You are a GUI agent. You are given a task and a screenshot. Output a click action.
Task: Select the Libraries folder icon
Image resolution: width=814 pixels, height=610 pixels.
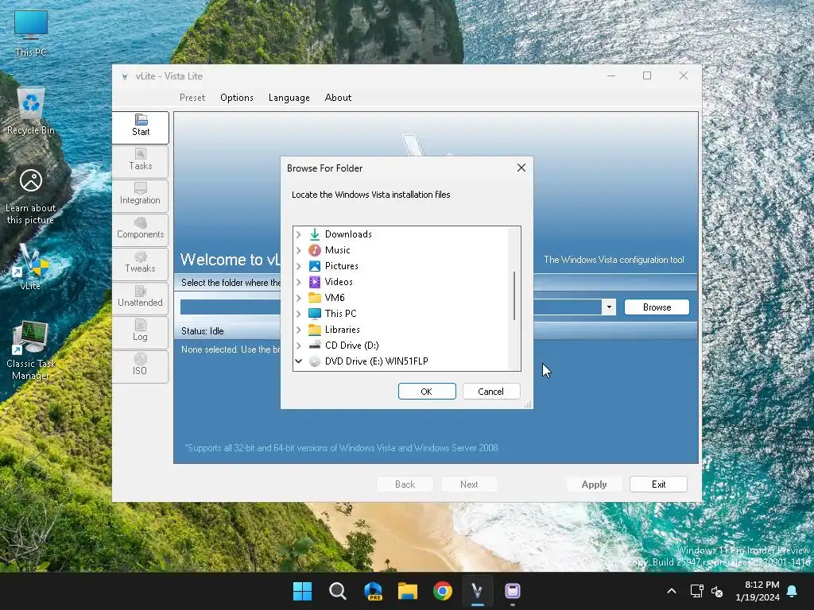(x=315, y=330)
